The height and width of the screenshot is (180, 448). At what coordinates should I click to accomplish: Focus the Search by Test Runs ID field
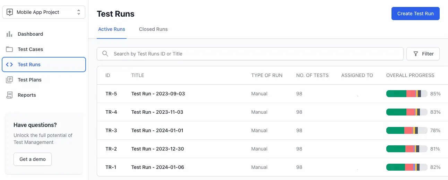[x=253, y=54]
